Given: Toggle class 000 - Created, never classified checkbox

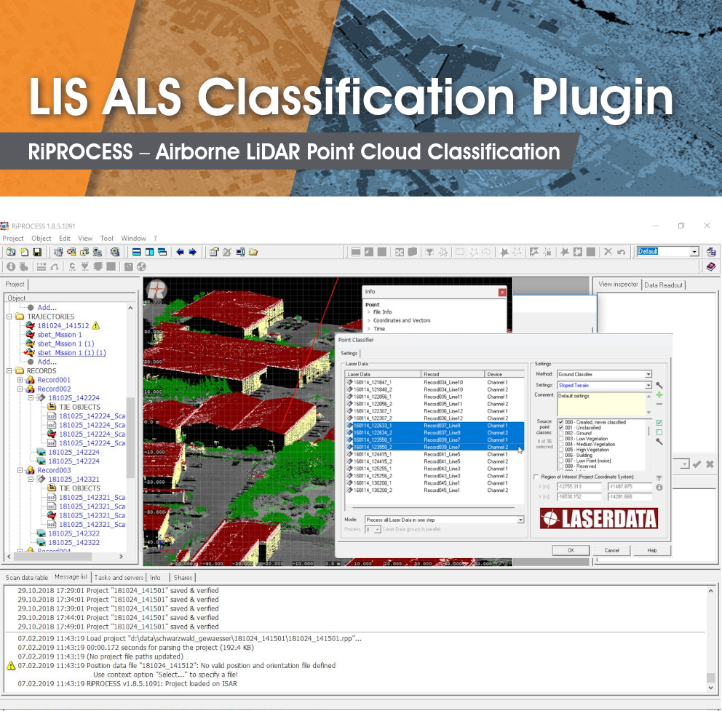Looking at the screenshot, I should click(x=561, y=422).
